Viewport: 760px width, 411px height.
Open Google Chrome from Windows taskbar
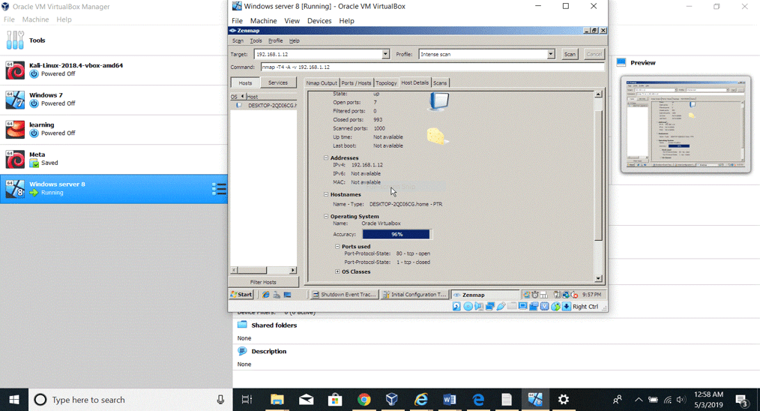coord(364,399)
